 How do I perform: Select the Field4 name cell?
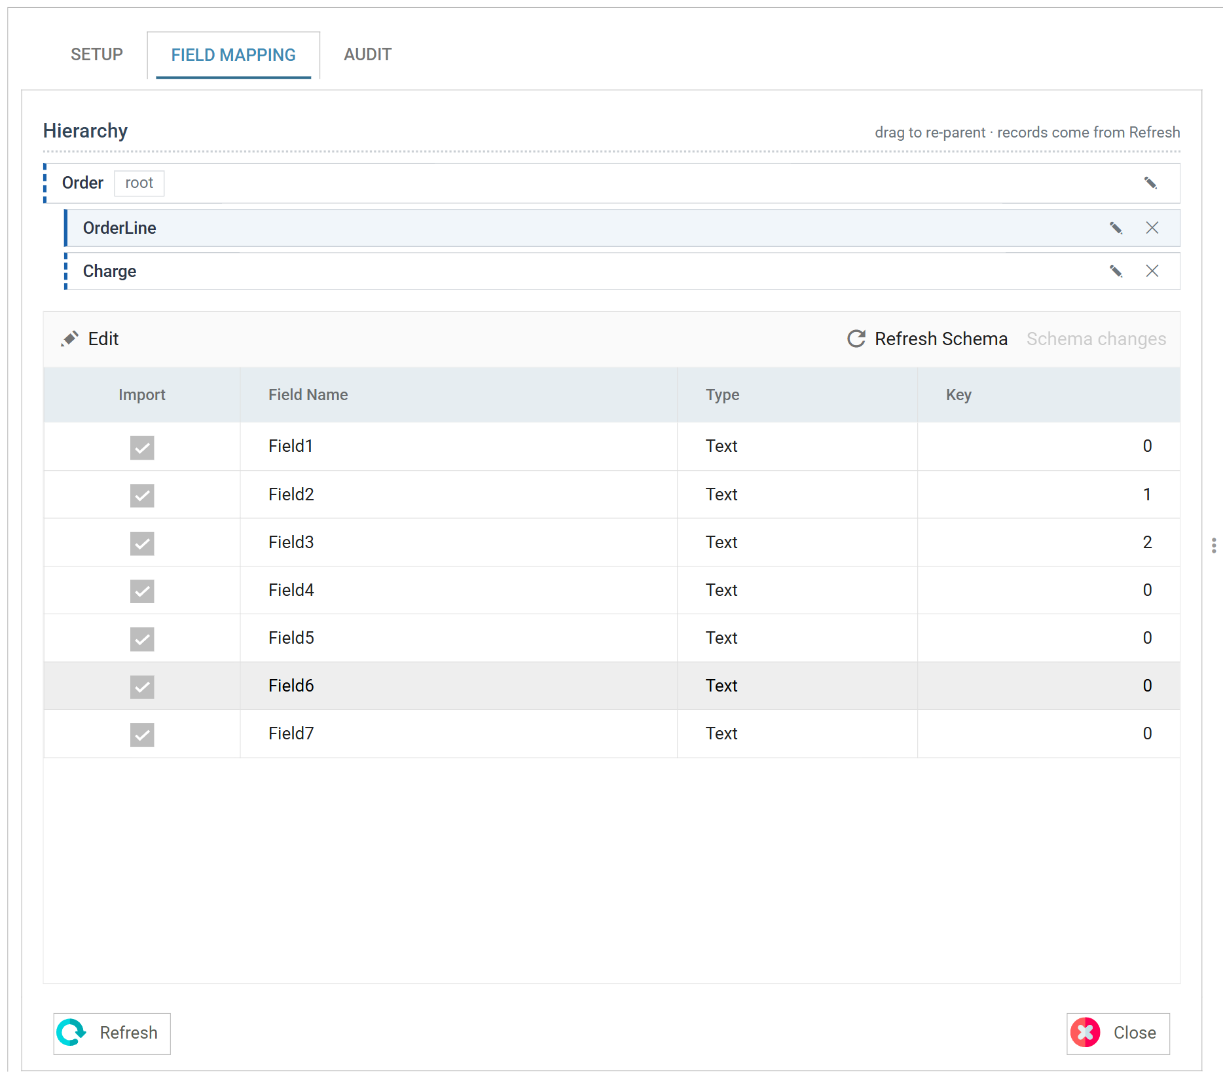click(x=459, y=590)
